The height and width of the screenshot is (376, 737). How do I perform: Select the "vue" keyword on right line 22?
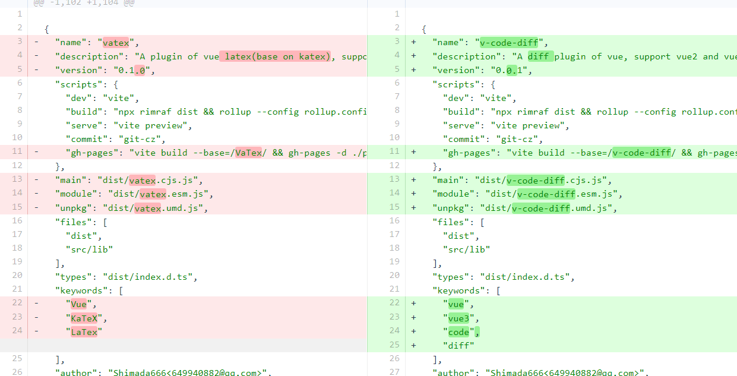coord(456,304)
